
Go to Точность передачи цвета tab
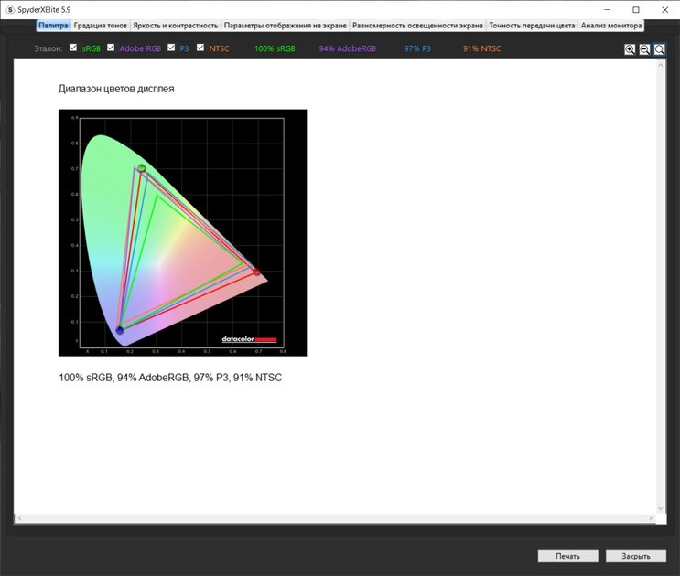coord(532,26)
